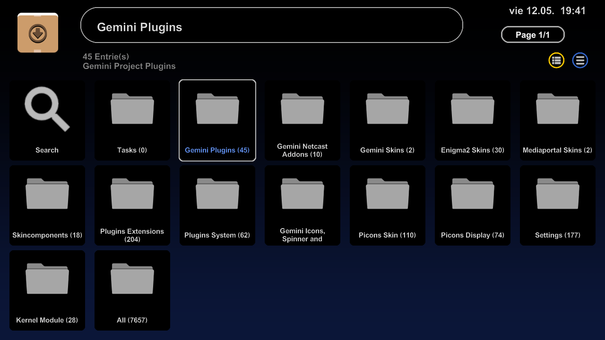Click the Search magnifying glass tile
This screenshot has width=605, height=340.
47,120
